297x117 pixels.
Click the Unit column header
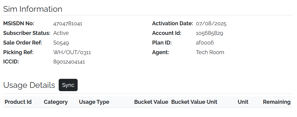(243, 102)
